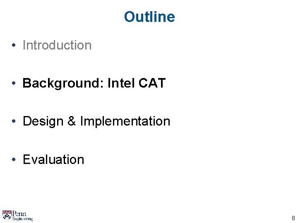This screenshot has height=223, width=298.
Task: Click the slide number 8
Action: click(x=293, y=218)
